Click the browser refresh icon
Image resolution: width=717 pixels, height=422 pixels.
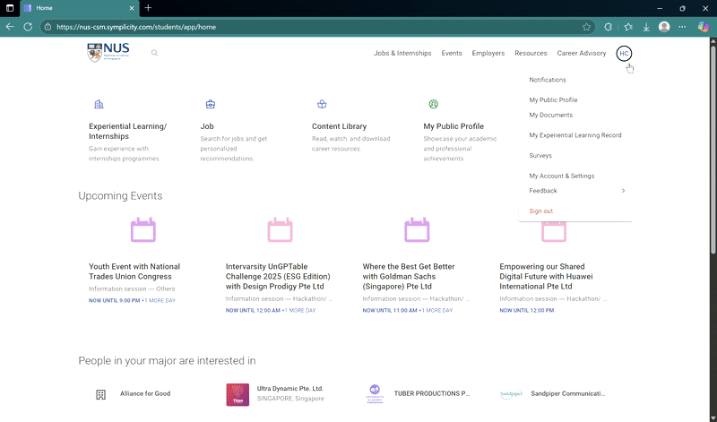(x=28, y=27)
